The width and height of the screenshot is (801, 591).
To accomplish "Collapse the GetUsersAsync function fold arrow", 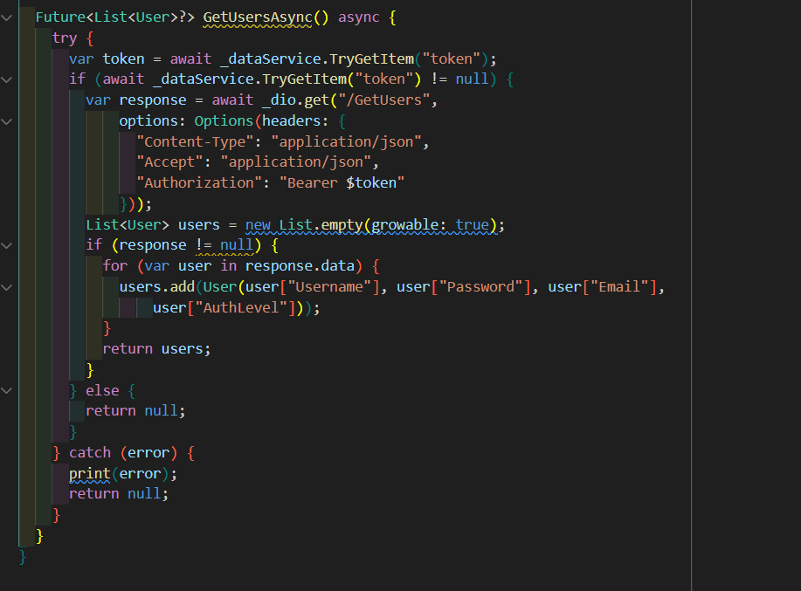I will click(x=7, y=17).
